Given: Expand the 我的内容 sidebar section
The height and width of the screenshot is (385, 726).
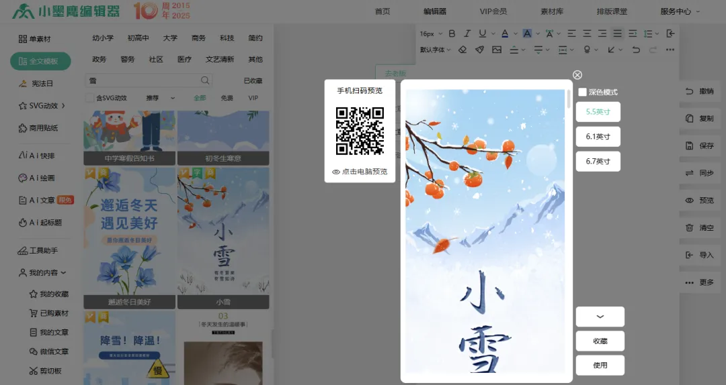Looking at the screenshot, I should coord(42,273).
